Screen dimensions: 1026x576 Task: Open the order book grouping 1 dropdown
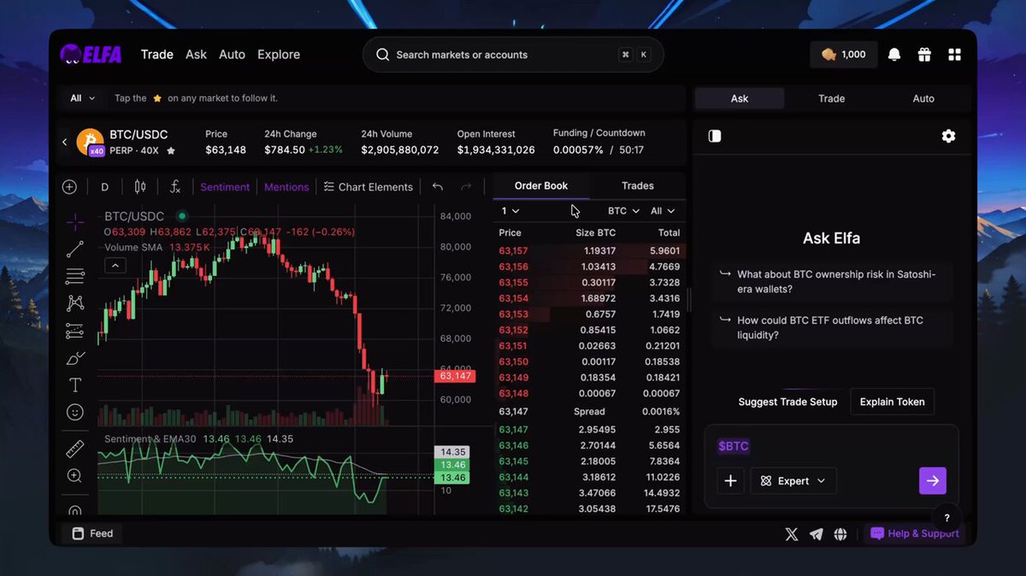pyautogui.click(x=510, y=211)
